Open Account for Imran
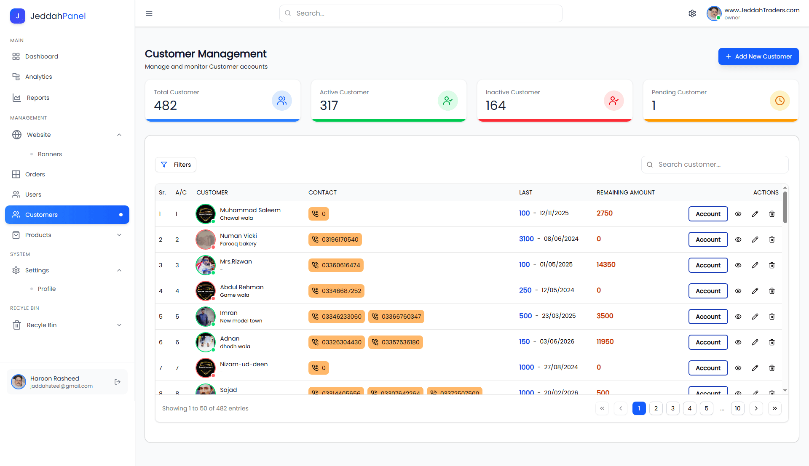 pyautogui.click(x=708, y=317)
